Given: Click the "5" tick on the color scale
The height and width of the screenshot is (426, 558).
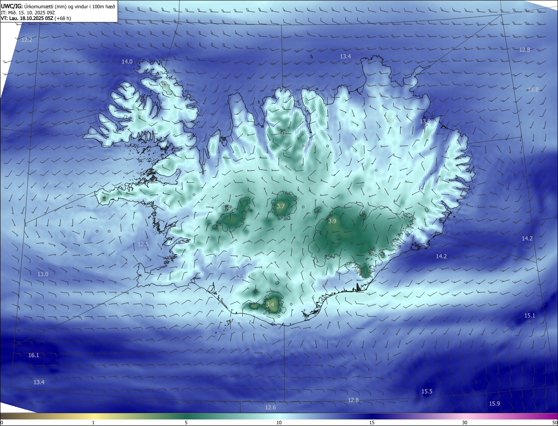Looking at the screenshot, I should [186, 423].
